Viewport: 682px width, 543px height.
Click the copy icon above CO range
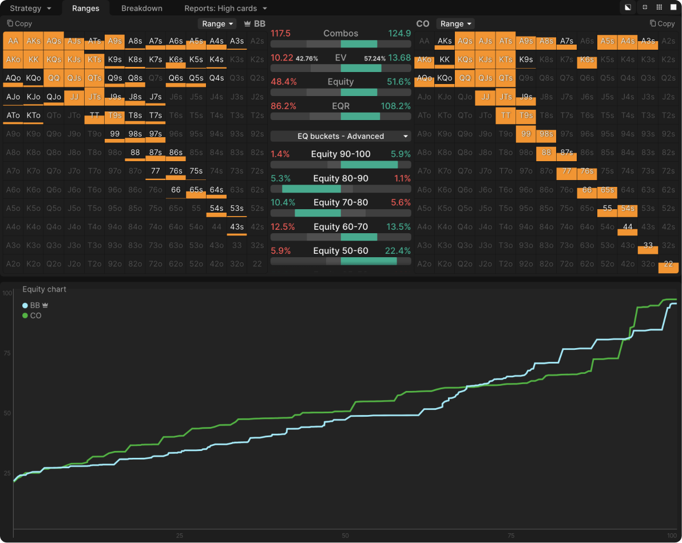(653, 23)
